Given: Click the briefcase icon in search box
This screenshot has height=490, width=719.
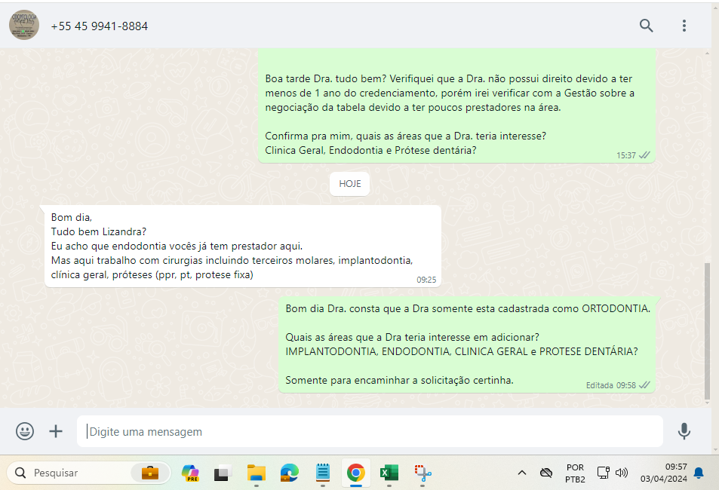Looking at the screenshot, I should click(150, 473).
